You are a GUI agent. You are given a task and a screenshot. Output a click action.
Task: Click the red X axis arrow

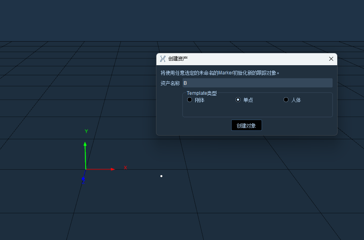pos(101,169)
